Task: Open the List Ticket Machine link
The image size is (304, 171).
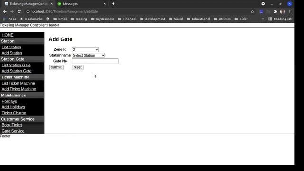Action: pyautogui.click(x=18, y=83)
